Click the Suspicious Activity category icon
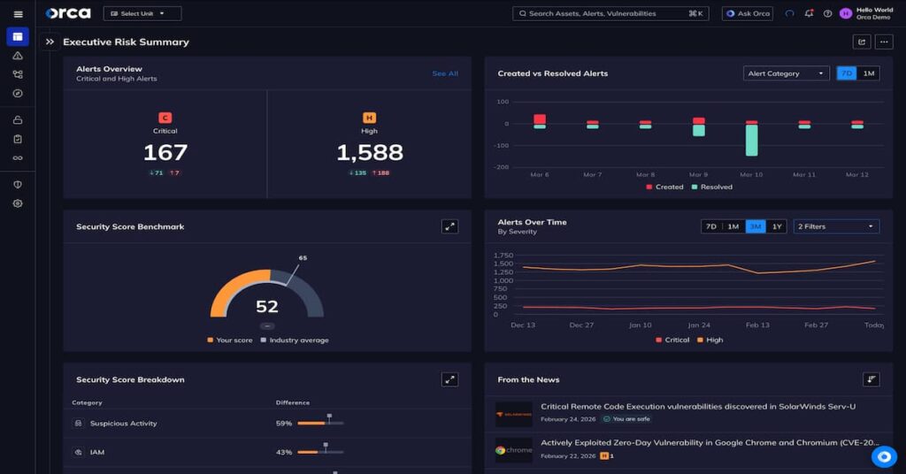Viewport: 906px width, 474px height. tap(79, 424)
